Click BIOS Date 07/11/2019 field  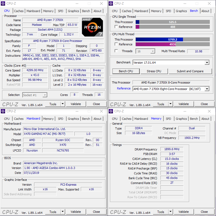63,173
